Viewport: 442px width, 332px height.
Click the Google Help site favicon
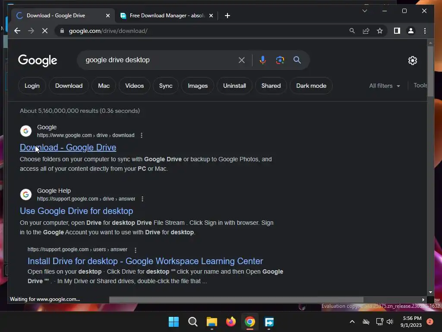tap(25, 195)
